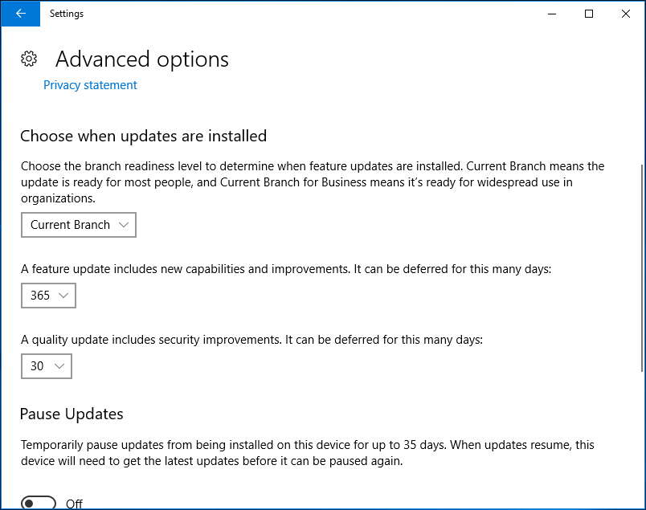
Task: Maximize the Settings window
Action: tap(589, 14)
